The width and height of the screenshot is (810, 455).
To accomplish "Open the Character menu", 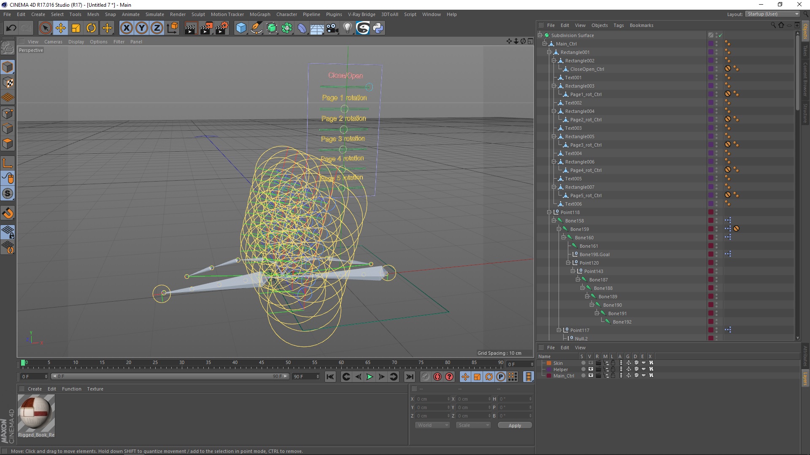I will coord(286,14).
